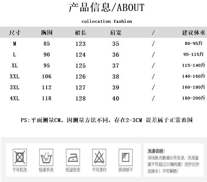Click weight range 115-140斤
Viewport: 207px width, 182px height.
(x=194, y=65)
